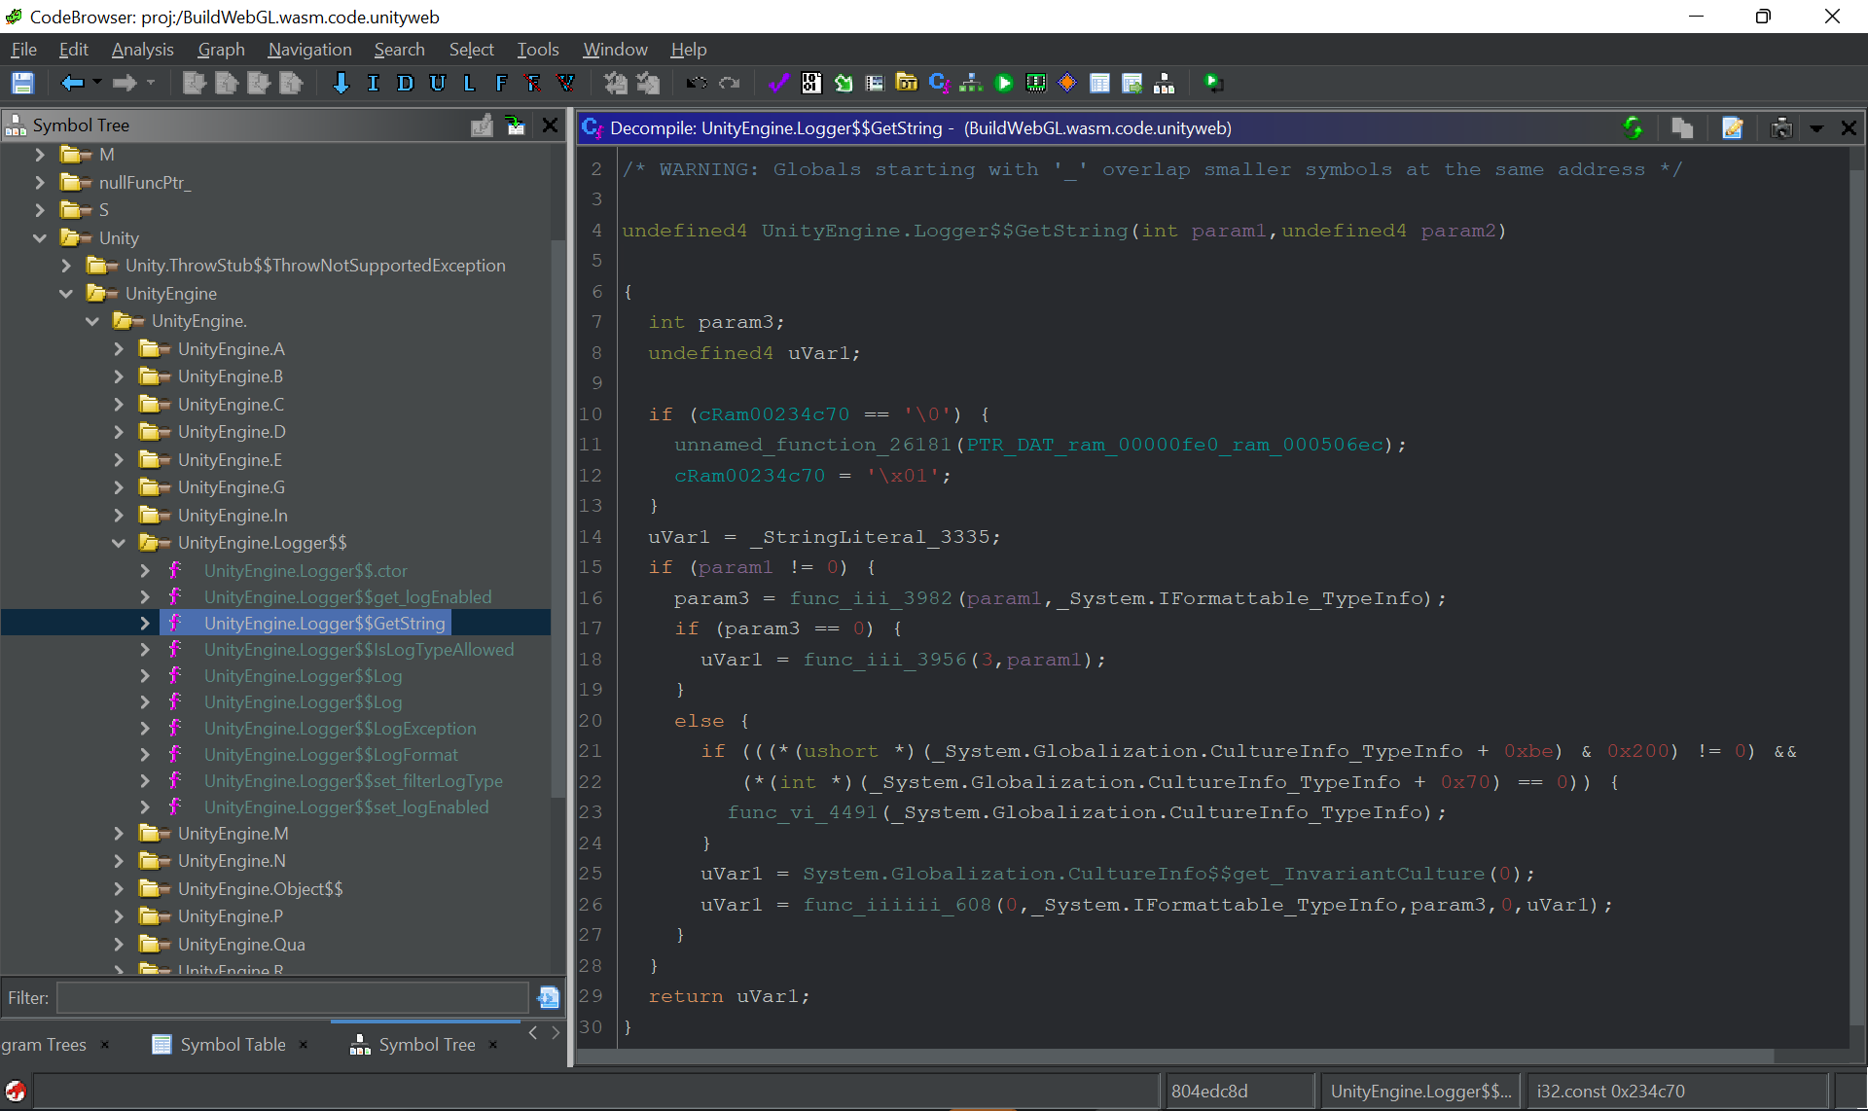Click the green play toolbar icon

point(1004,84)
